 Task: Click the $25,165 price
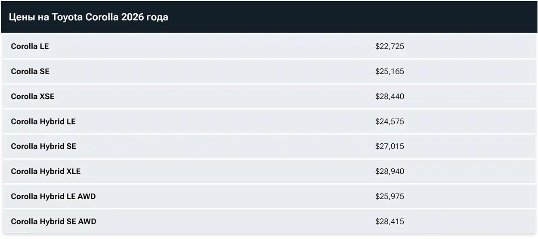pos(390,71)
